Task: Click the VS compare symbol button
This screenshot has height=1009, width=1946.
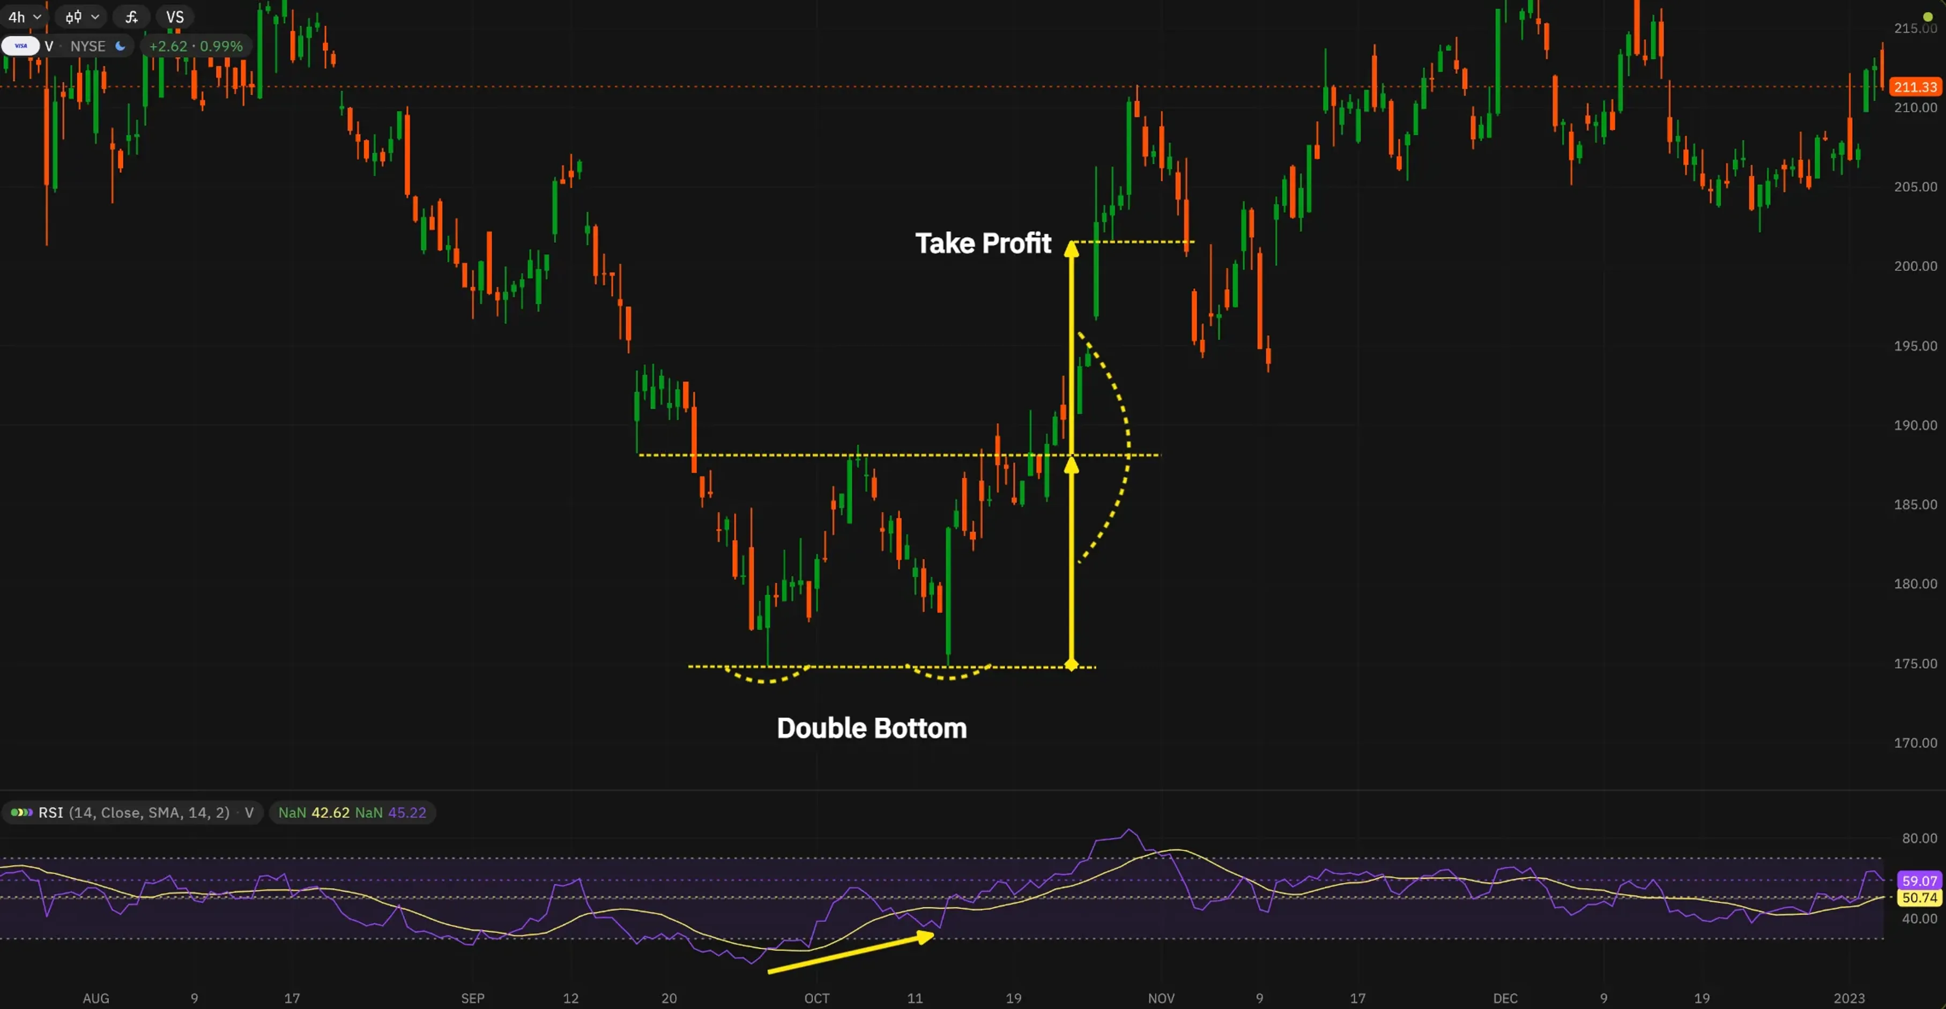Action: coord(175,17)
